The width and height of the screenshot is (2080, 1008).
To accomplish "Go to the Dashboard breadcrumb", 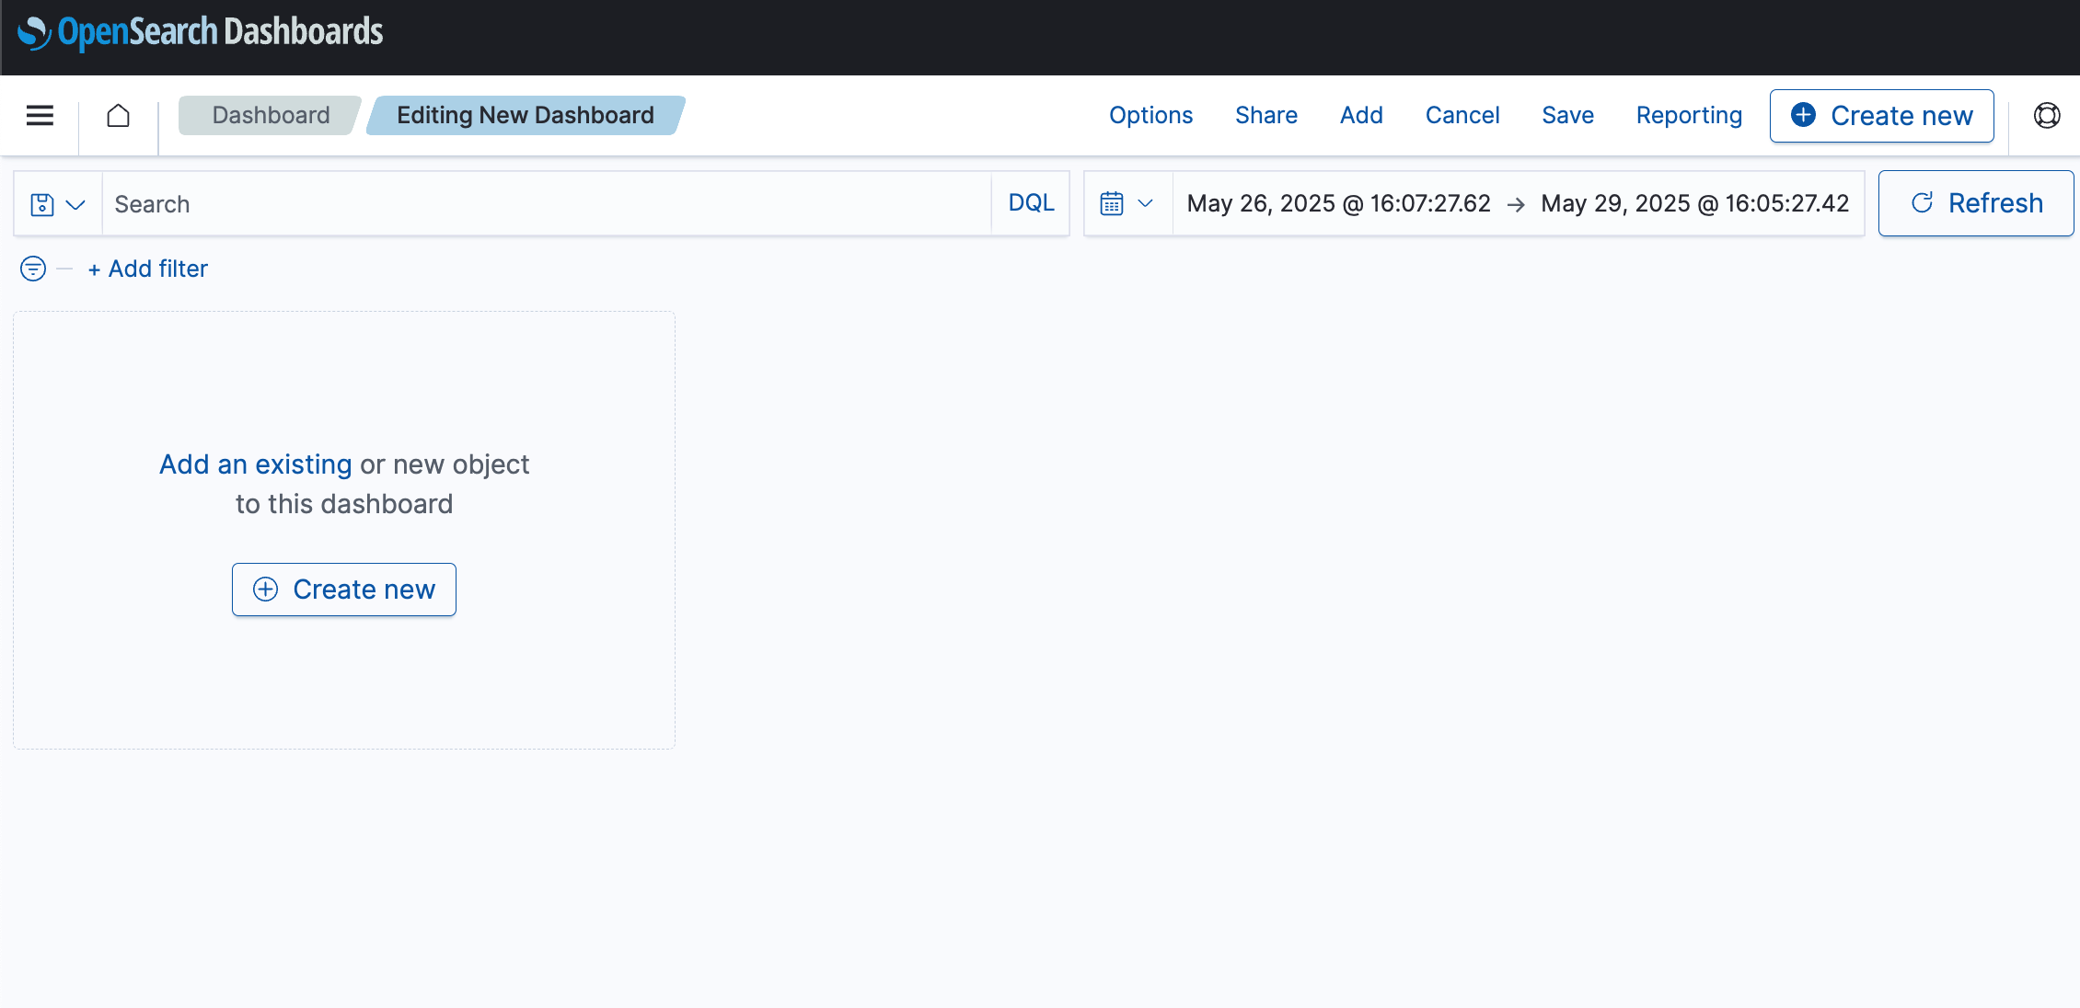I will click(270, 115).
